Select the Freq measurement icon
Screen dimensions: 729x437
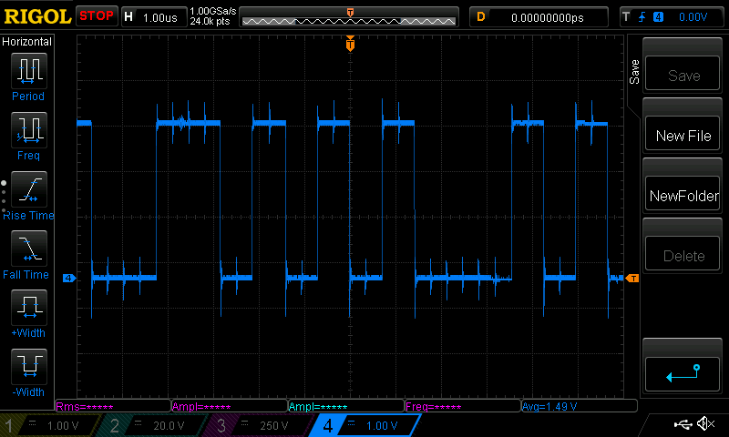(29, 129)
